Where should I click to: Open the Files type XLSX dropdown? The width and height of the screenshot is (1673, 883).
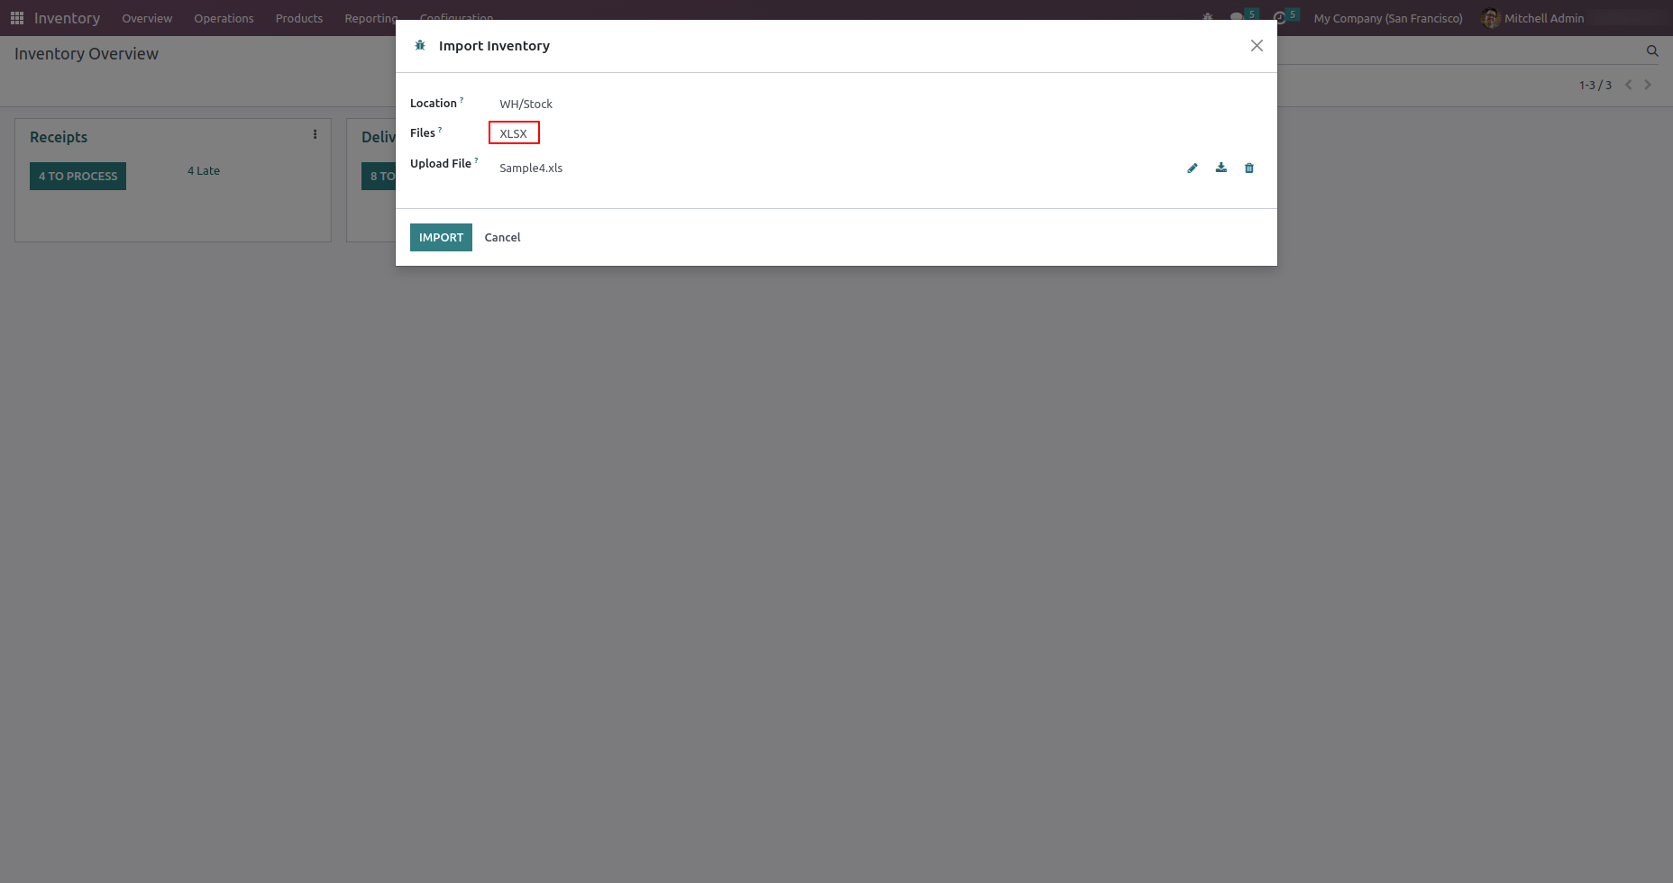(514, 133)
